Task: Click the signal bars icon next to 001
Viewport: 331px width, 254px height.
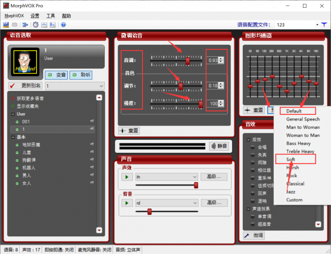Action: 92,121
